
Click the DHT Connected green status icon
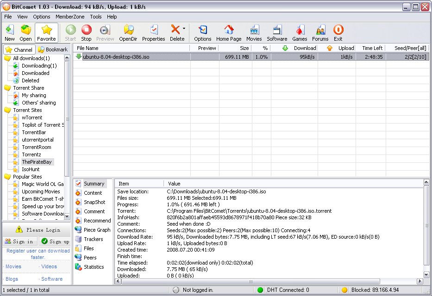tap(260, 290)
